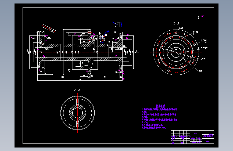Select the 技术条件 technical requirements heading
Viewport: 233px width, 151px height.
pos(160,106)
